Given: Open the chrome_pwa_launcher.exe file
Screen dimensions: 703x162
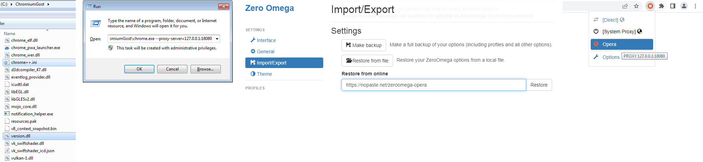Looking at the screenshot, I should [35, 48].
